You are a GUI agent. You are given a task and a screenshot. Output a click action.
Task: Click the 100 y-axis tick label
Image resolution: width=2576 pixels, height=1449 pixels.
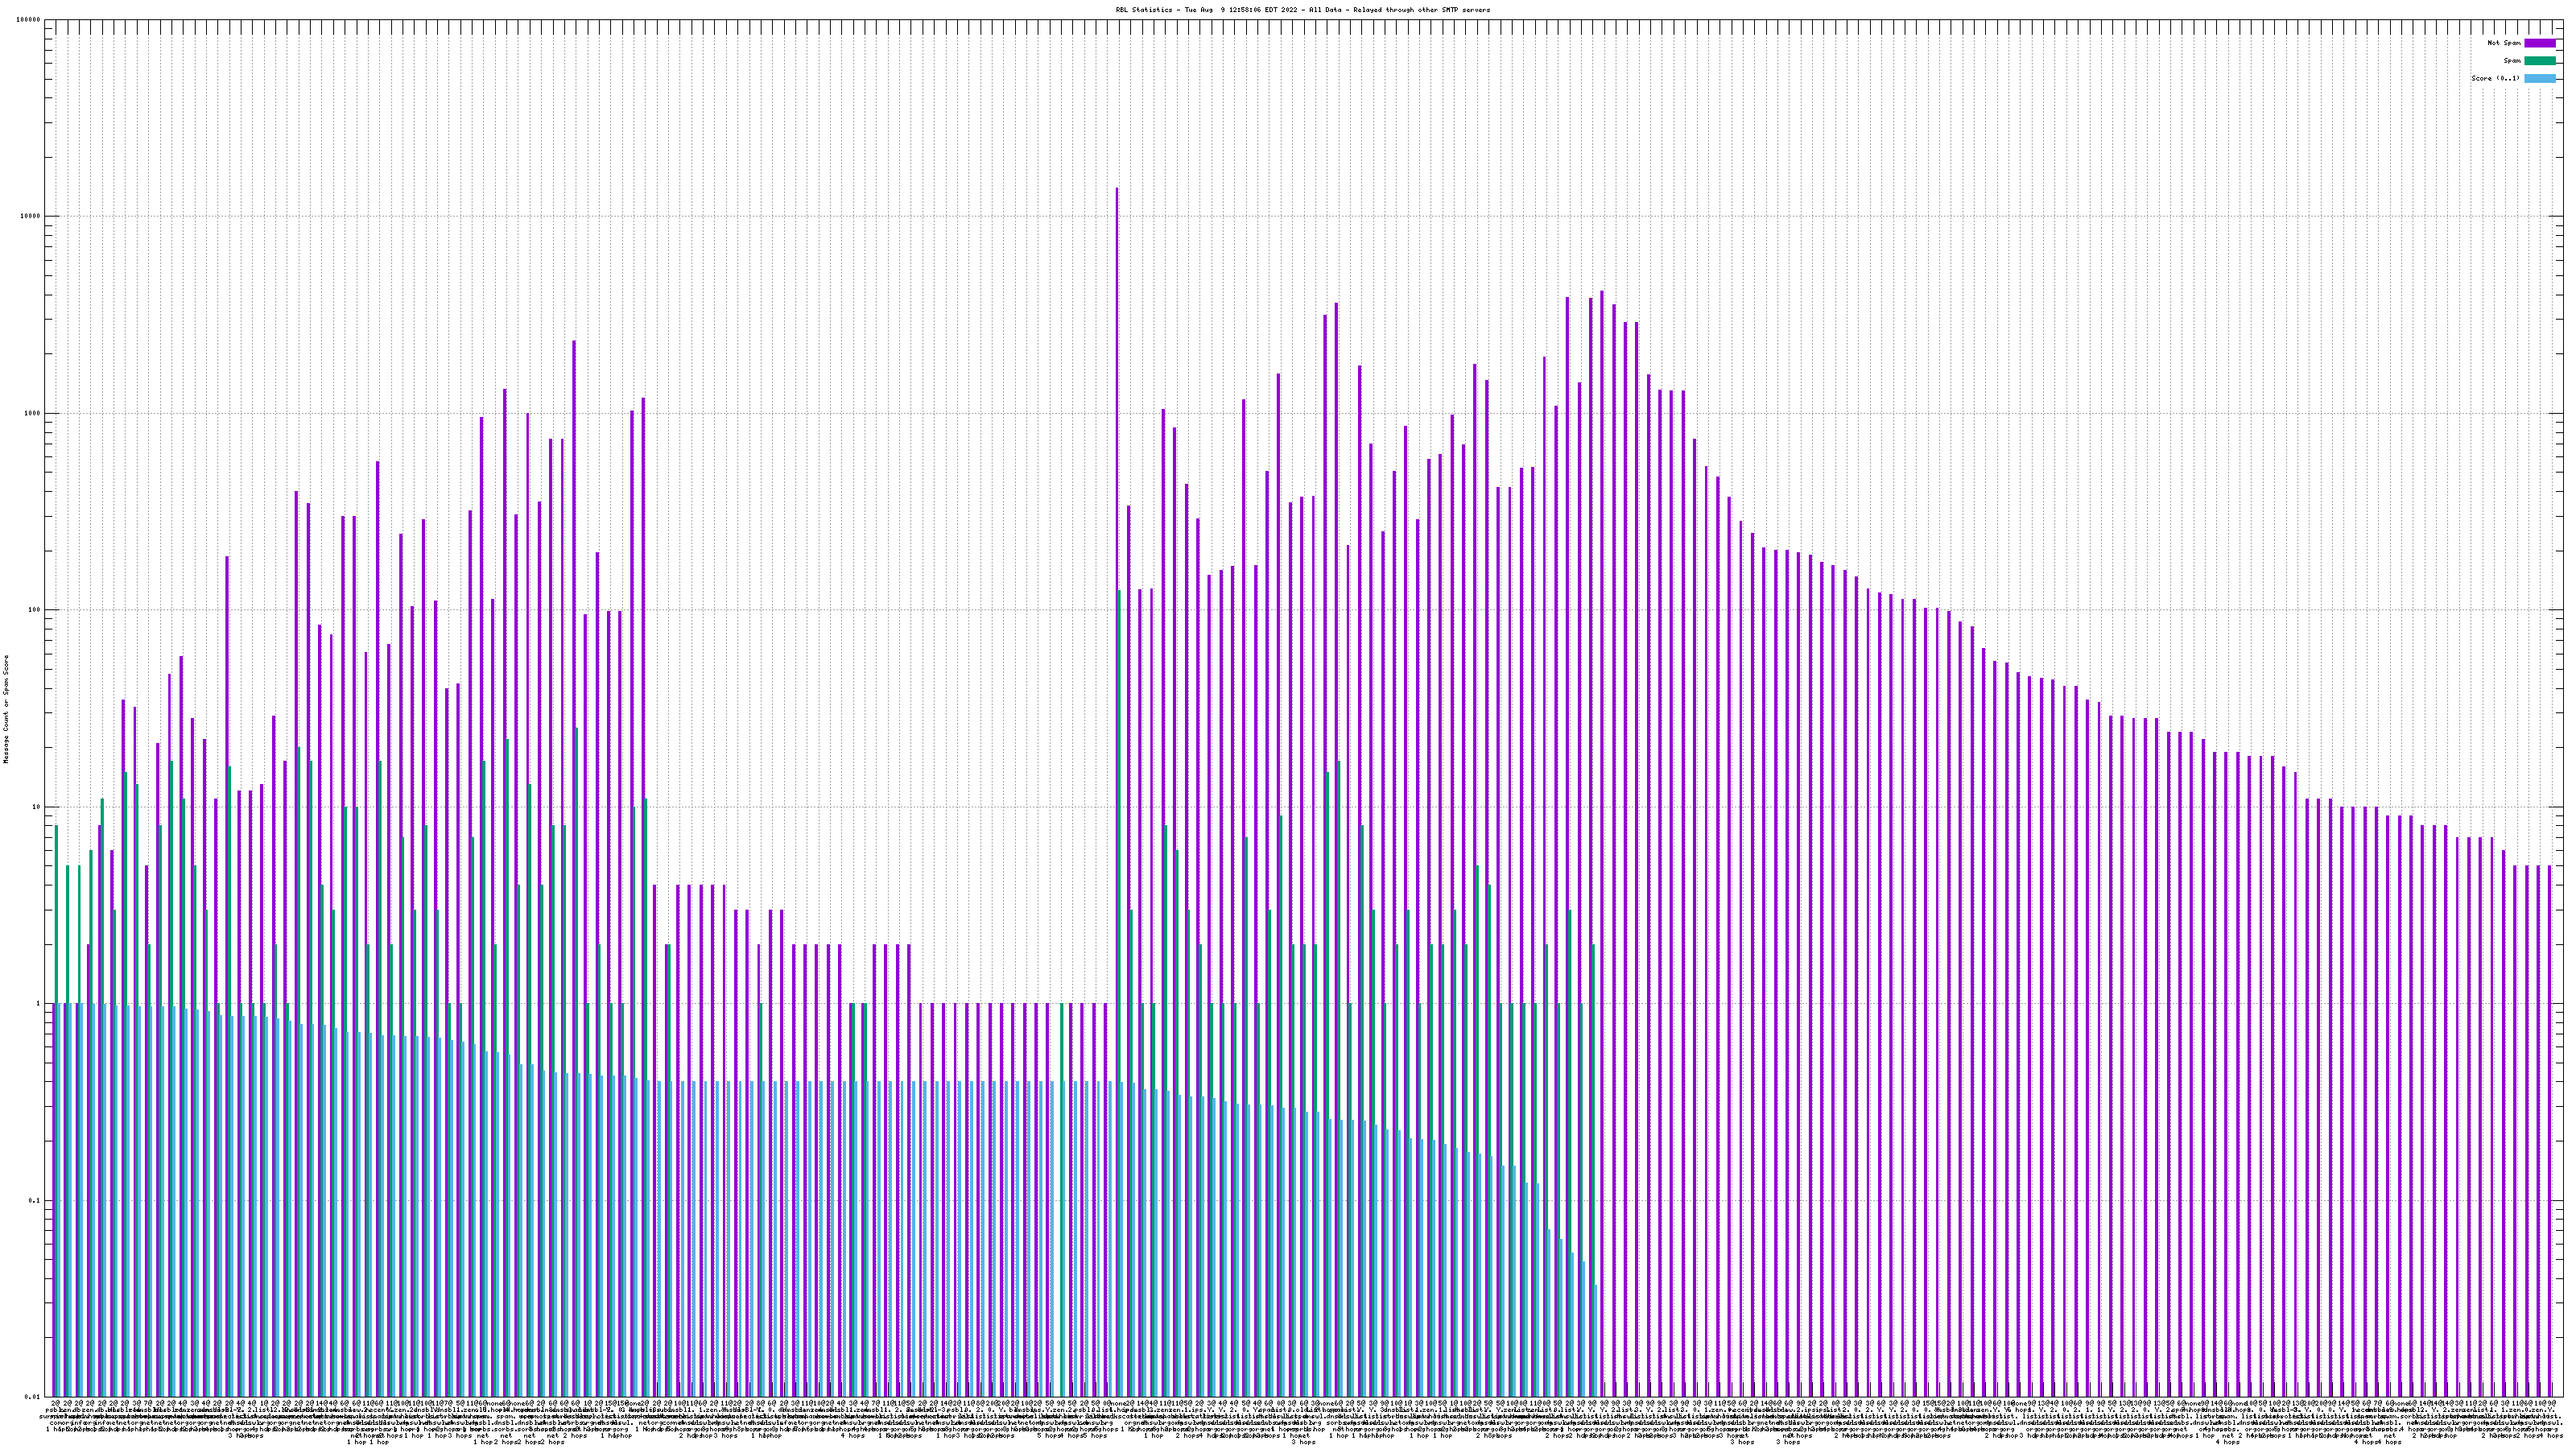(35, 610)
